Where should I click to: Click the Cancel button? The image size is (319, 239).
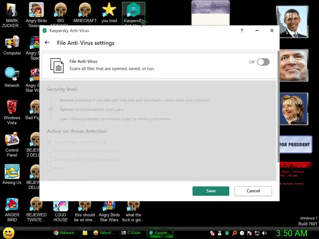253,191
